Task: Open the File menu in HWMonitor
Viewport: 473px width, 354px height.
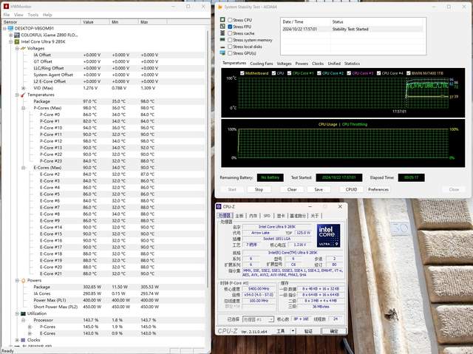Action: [7, 15]
